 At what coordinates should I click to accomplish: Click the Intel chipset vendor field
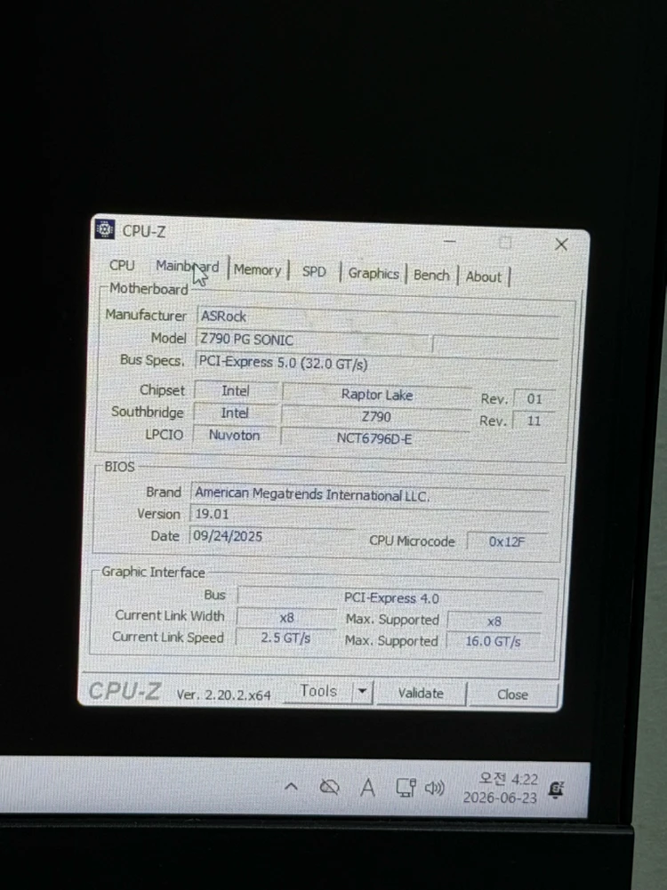[236, 391]
